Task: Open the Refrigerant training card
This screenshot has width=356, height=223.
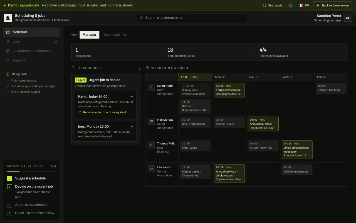Action: click(297, 170)
